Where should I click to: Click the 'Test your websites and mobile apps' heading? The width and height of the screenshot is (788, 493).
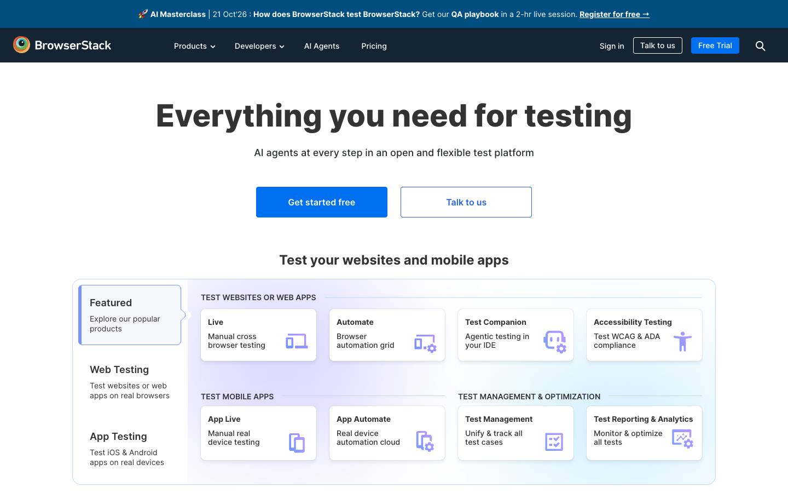tap(394, 260)
